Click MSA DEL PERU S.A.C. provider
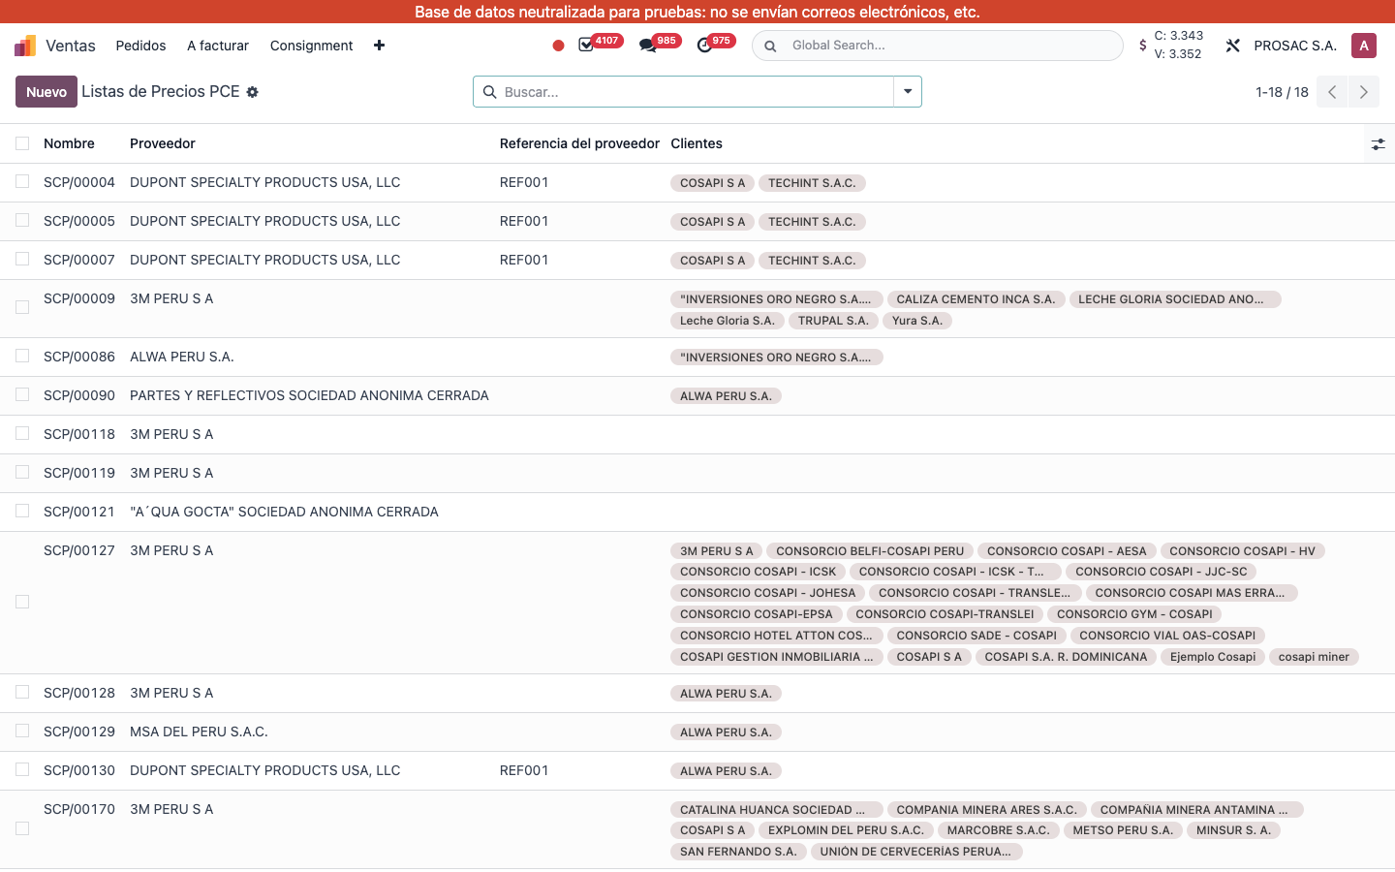This screenshot has width=1395, height=872. tap(199, 732)
